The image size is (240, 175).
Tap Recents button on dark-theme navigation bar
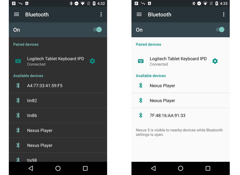coord(85,168)
